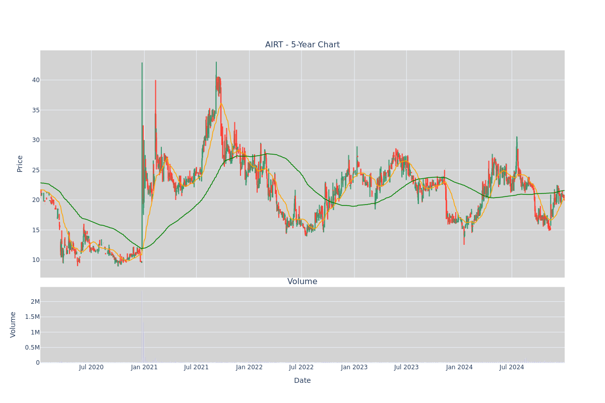
Task: Click the price tick label '30'
Action: 36,140
